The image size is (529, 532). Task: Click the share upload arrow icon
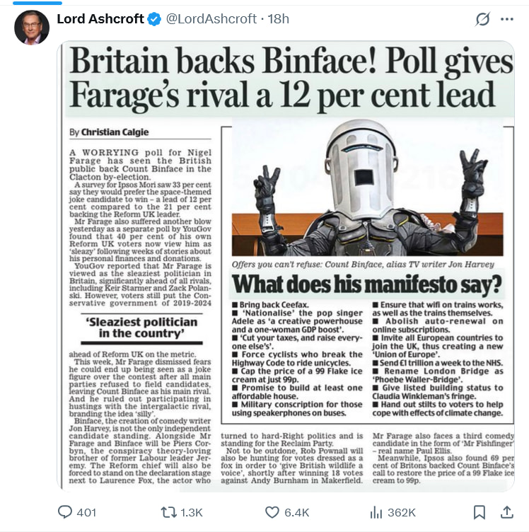pyautogui.click(x=506, y=512)
